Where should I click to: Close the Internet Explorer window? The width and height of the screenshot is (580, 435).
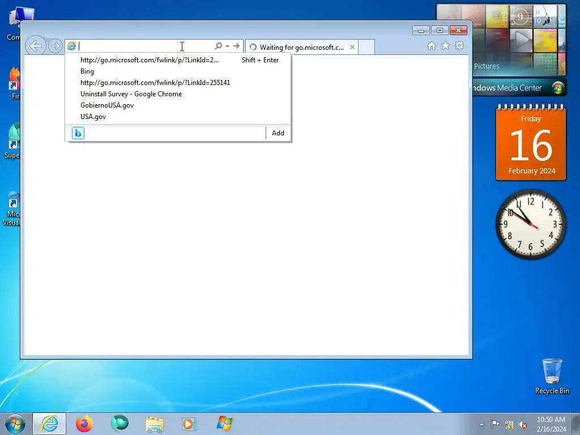pyautogui.click(x=458, y=31)
